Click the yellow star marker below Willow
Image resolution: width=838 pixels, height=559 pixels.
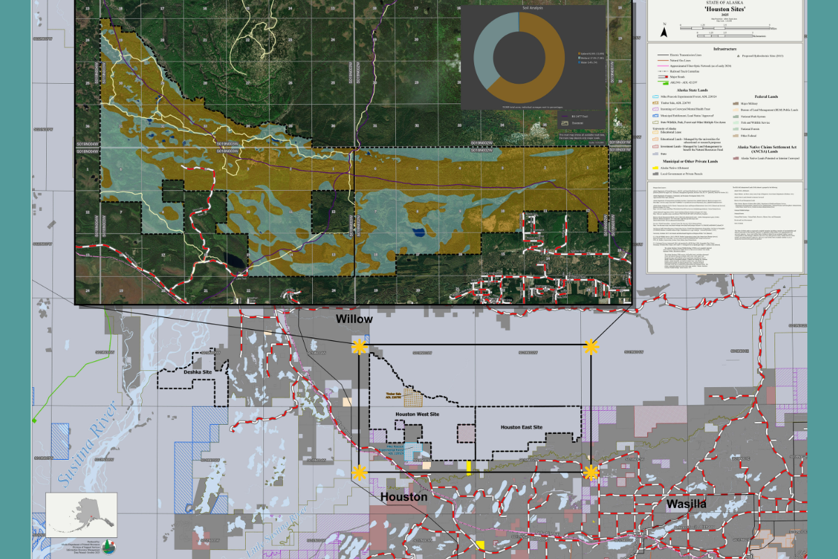coord(359,346)
